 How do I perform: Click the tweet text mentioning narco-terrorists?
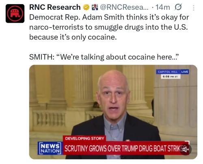pyautogui.click(x=108, y=27)
